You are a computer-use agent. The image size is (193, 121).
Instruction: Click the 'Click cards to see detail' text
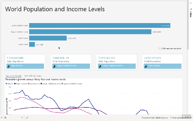[171, 49]
